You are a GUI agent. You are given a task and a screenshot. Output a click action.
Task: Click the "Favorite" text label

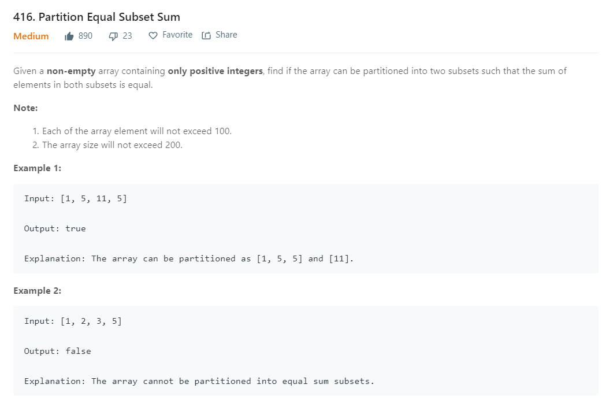(x=177, y=35)
